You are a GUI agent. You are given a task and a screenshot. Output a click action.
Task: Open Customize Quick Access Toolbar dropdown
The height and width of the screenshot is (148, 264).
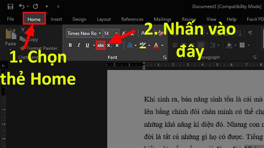point(58,7)
